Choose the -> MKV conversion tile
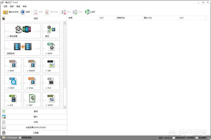This screenshot has height=140, width=211. [x=13, y=65]
